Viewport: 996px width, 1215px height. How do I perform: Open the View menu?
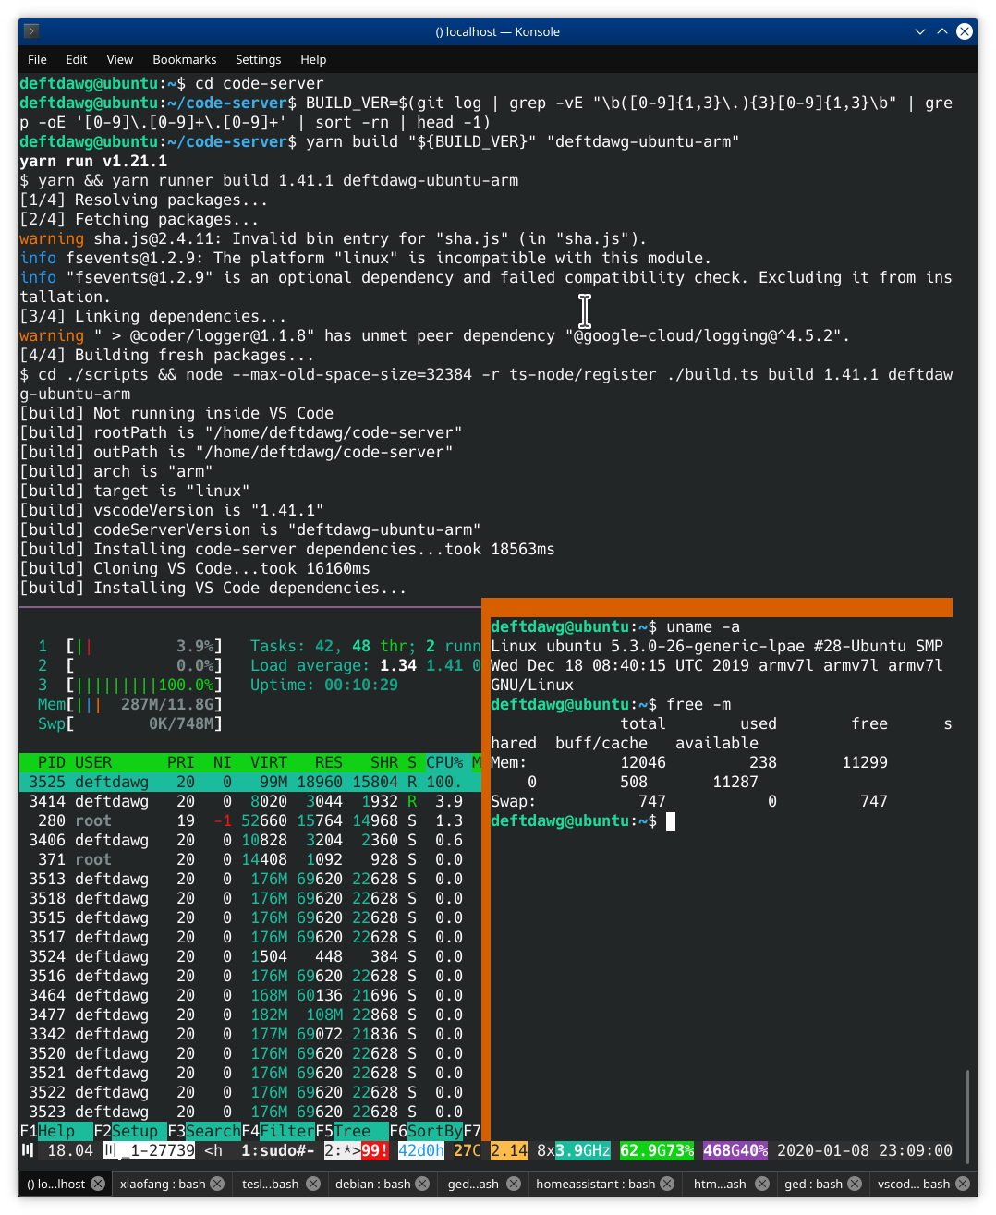[119, 59]
